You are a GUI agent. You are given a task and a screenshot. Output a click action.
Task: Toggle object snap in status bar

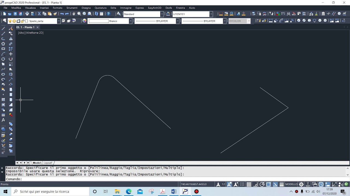[269, 184]
